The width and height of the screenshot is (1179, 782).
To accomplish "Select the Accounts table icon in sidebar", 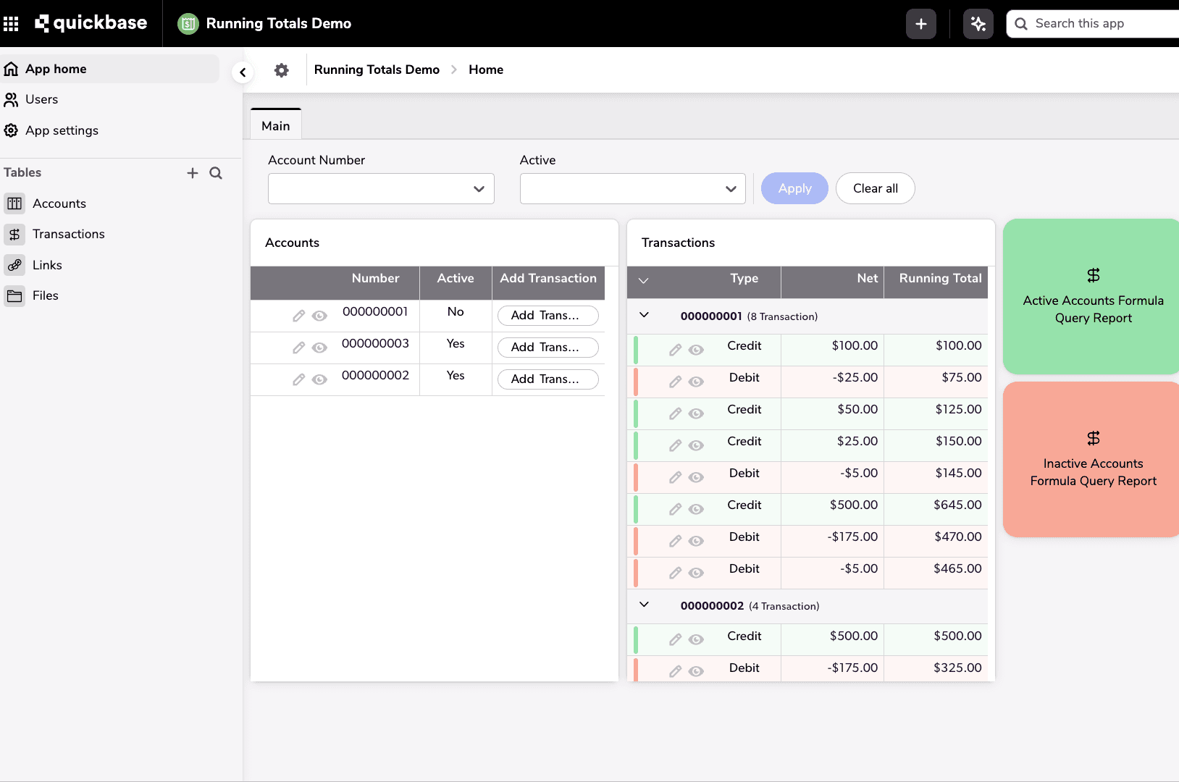I will tap(15, 203).
